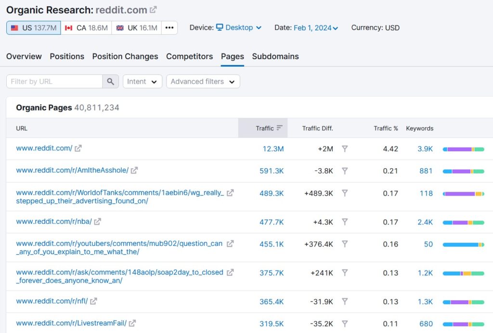Open the r/AmItheAsshole URL link
The image size is (493, 333).
tap(72, 171)
